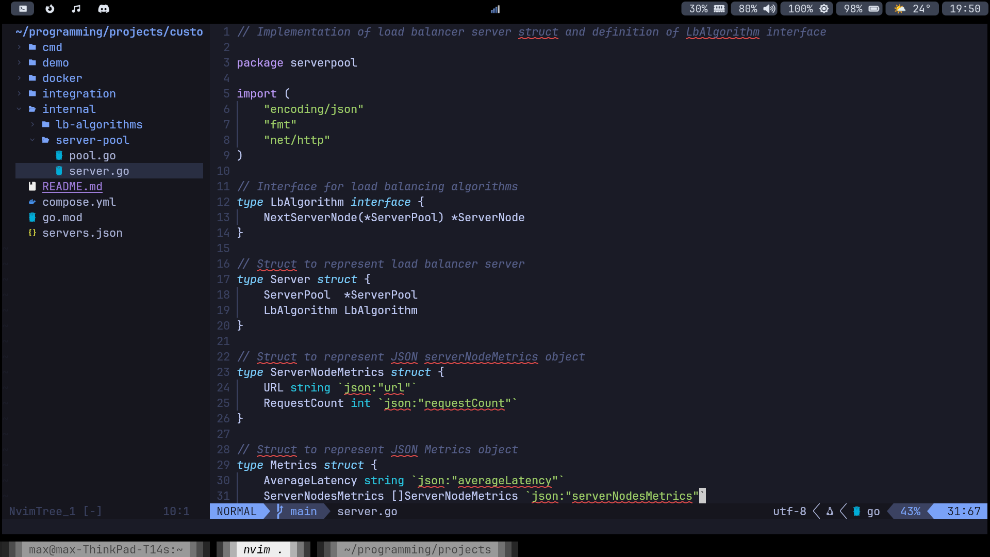Click the Go file icon beside pool.go

[59, 156]
